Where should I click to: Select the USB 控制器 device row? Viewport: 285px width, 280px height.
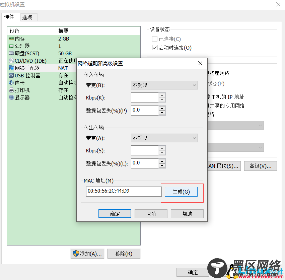click(42, 75)
